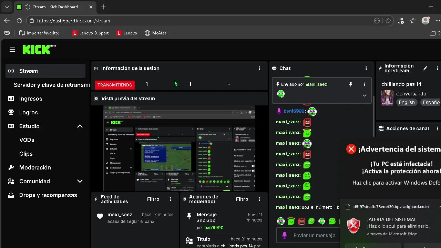Click the 'hace 17 minutos' timestamp
441x248 pixels.
pos(157,215)
